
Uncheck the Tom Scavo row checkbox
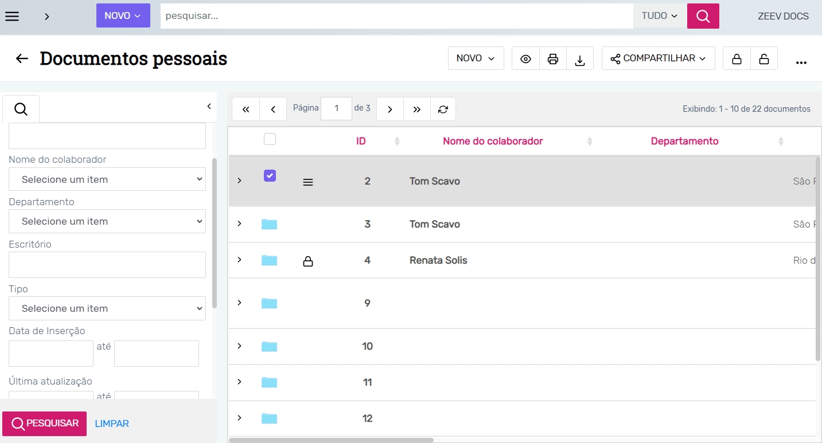270,176
